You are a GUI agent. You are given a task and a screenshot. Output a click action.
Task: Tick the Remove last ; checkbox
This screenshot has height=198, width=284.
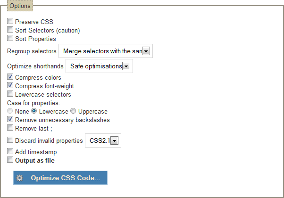(10, 128)
